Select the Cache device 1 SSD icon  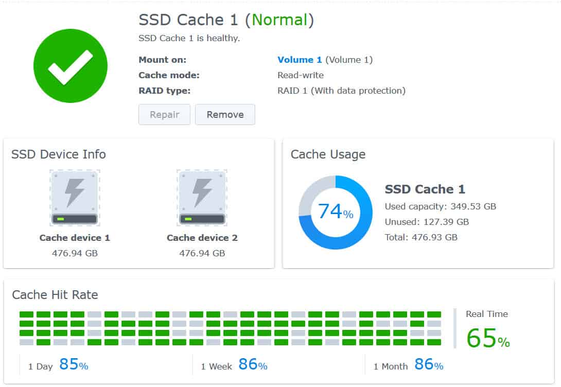[75, 198]
